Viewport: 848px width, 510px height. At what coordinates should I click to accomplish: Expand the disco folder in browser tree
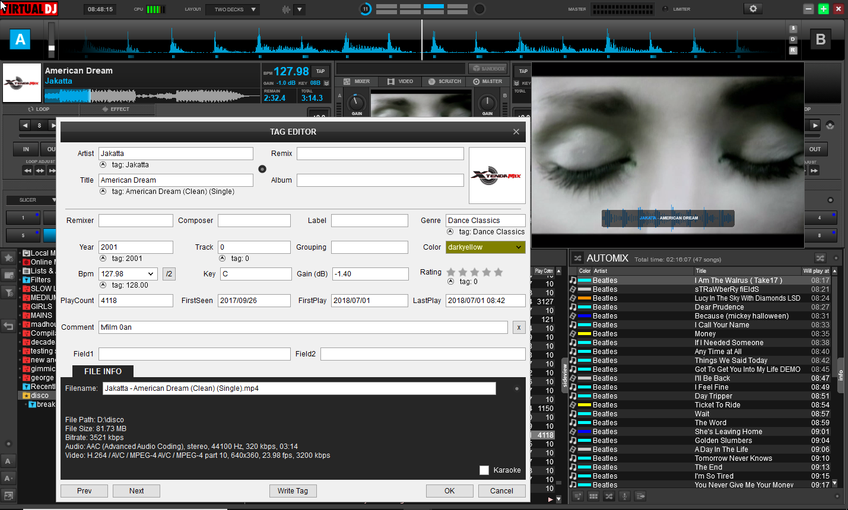tap(20, 396)
